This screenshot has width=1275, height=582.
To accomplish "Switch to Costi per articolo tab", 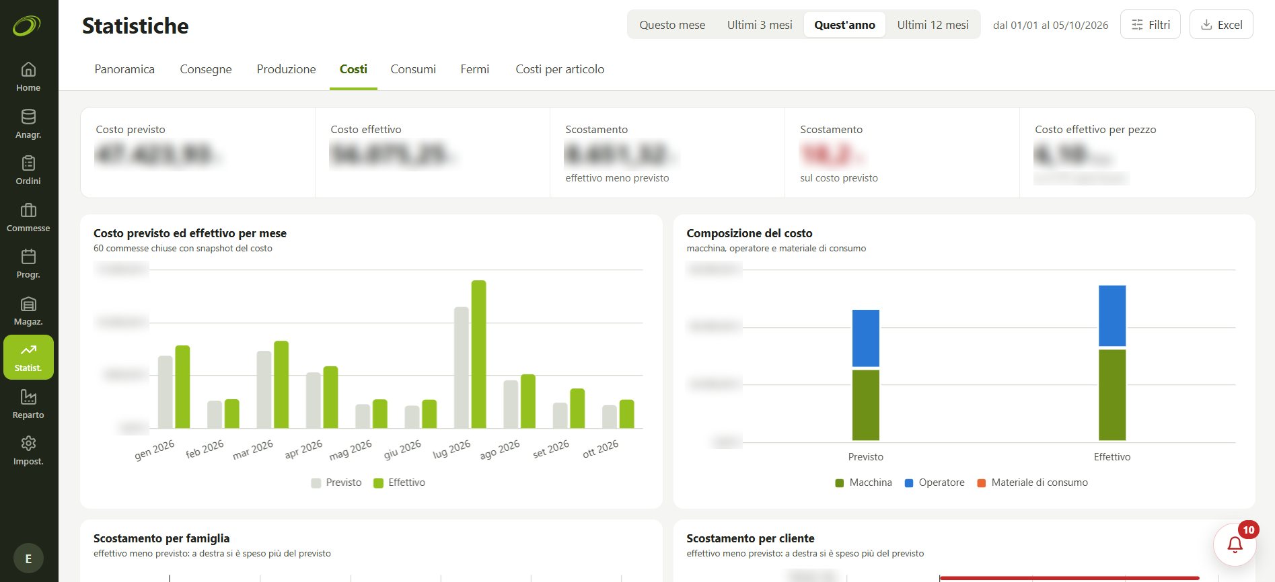I will [x=560, y=69].
